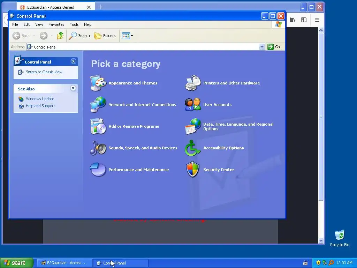The width and height of the screenshot is (357, 268).
Task: Click the browser scrollbar up arrow
Action: 321,30
